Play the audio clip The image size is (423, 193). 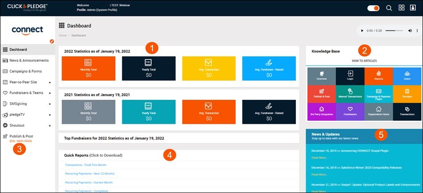(363, 31)
